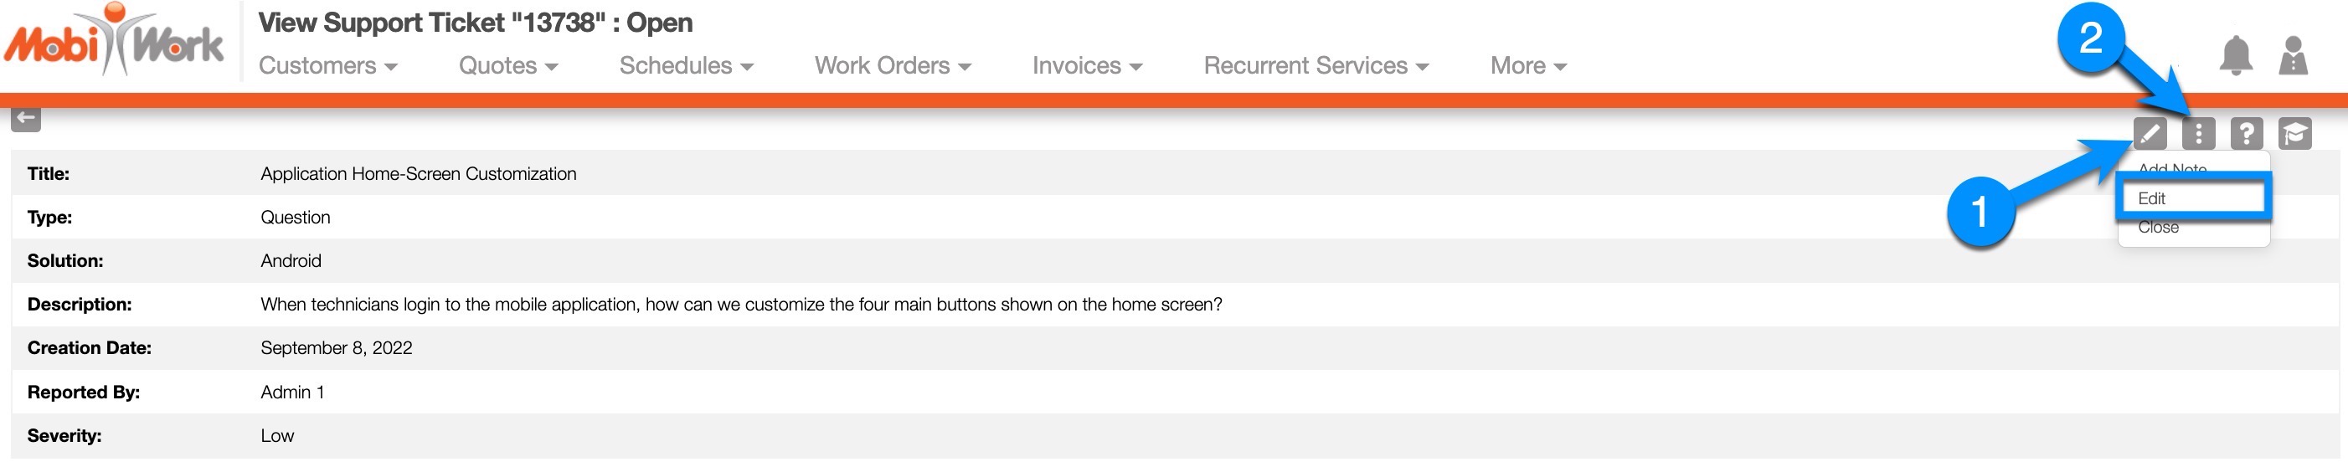The height and width of the screenshot is (467, 2348).
Task: Open the user profile icon
Action: [2293, 56]
